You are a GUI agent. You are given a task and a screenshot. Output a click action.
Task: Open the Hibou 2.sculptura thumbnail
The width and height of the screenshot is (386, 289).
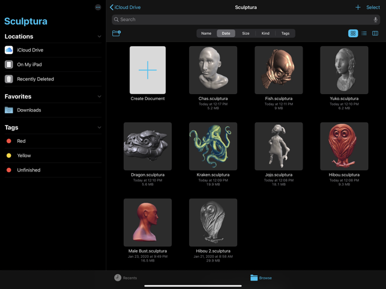point(213,222)
